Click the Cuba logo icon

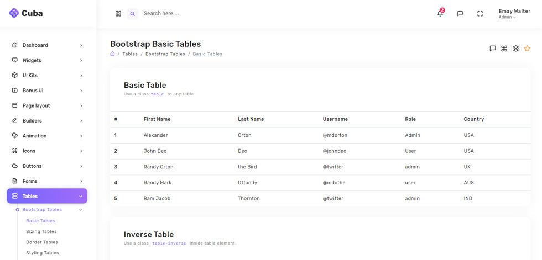pos(14,13)
